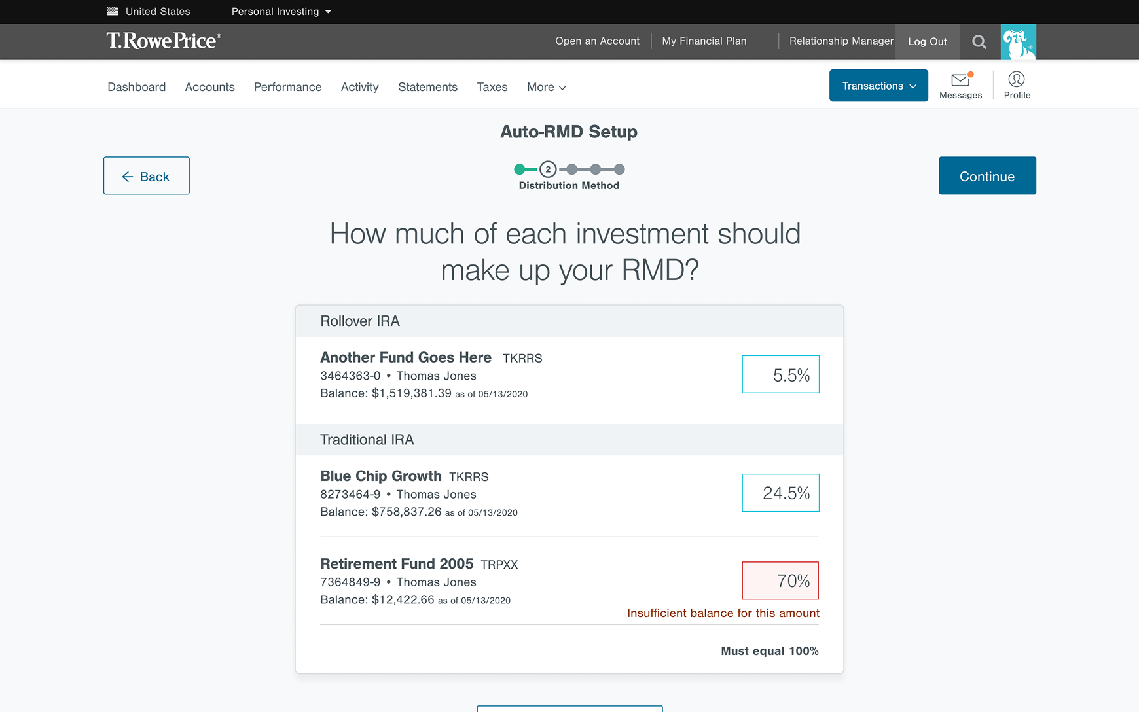Click the T. Rowe Price logo
The width and height of the screenshot is (1139, 712).
click(x=164, y=41)
